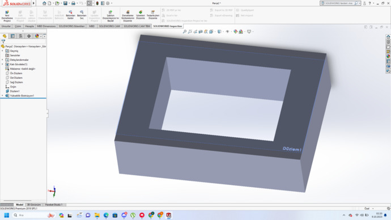This screenshot has width=391, height=220.
Task: Open the SOLIDWORKS Eklentileri tab
Action: point(71,26)
